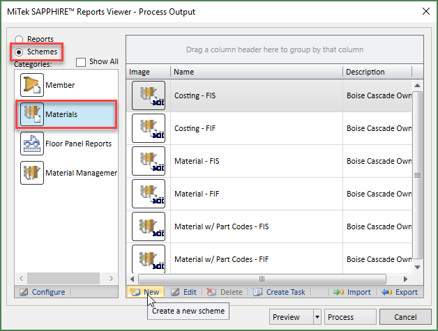Click Material w/ Part Codes - FIF image
This screenshot has height=331, width=438.
(149, 259)
